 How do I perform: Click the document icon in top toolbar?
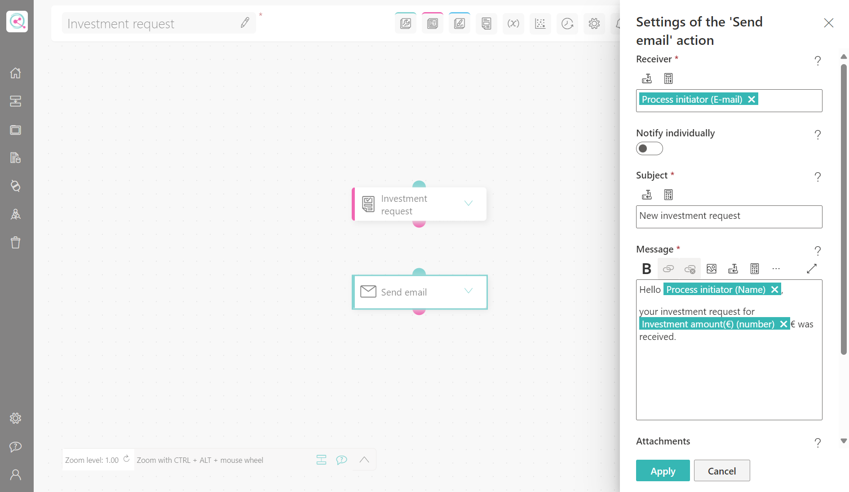coord(486,23)
